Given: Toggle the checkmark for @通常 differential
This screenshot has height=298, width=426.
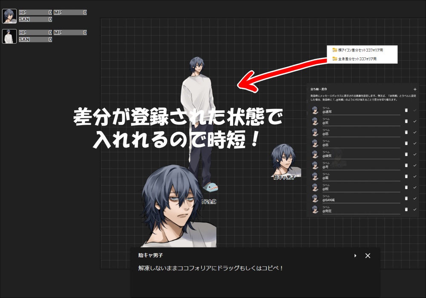Looking at the screenshot, I should 414,110.
